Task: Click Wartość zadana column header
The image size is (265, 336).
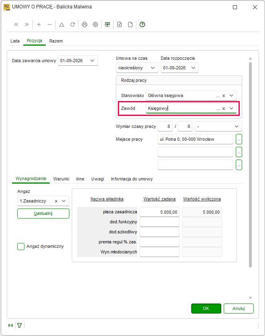Action: (x=160, y=199)
